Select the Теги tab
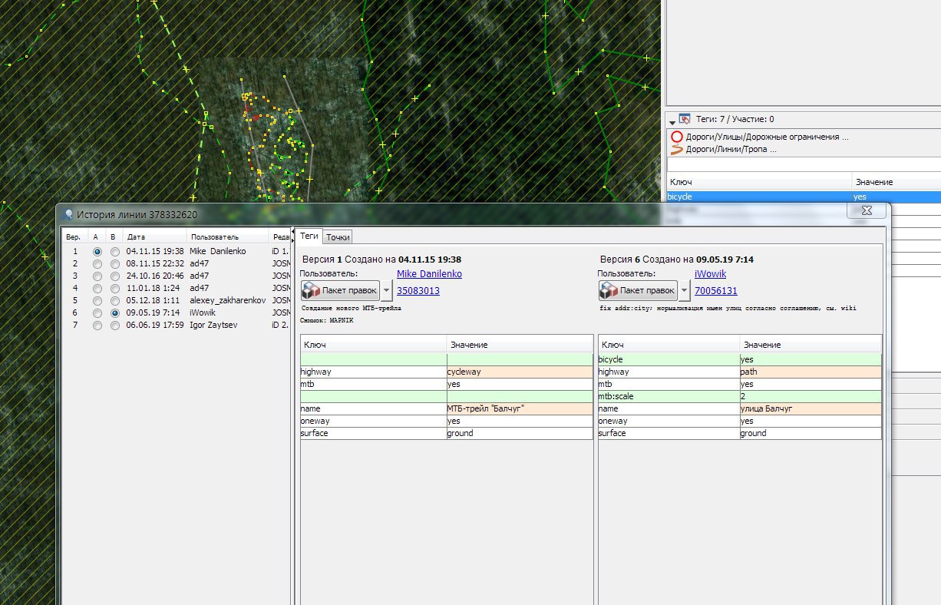The height and width of the screenshot is (605, 941). click(x=309, y=236)
